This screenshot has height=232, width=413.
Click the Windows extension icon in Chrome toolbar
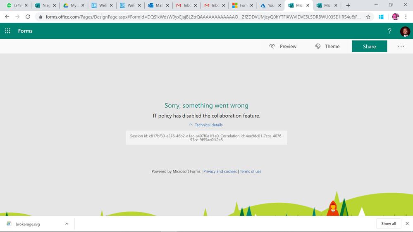coord(381,17)
